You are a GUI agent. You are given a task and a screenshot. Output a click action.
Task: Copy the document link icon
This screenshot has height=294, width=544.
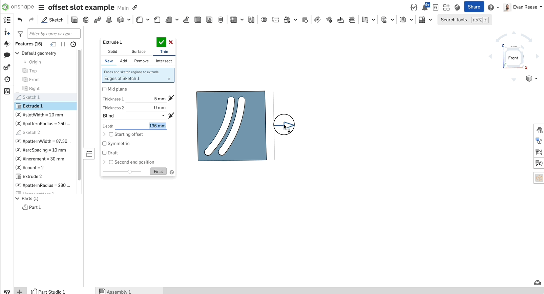point(135,7)
